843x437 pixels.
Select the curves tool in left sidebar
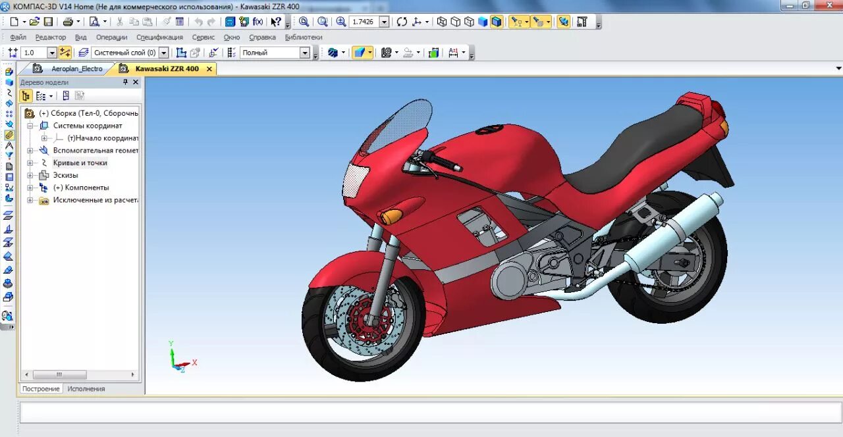coord(9,93)
